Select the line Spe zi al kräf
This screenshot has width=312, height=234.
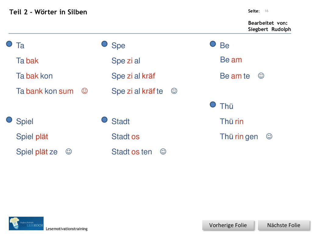tap(133, 76)
